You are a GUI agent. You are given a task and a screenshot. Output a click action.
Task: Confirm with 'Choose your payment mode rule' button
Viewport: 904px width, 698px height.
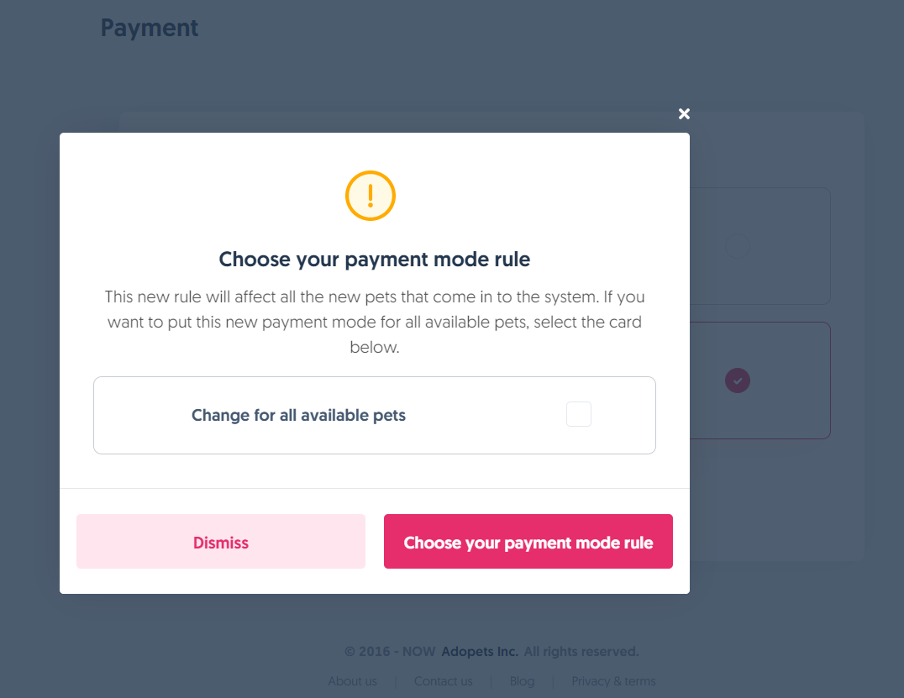click(x=528, y=542)
